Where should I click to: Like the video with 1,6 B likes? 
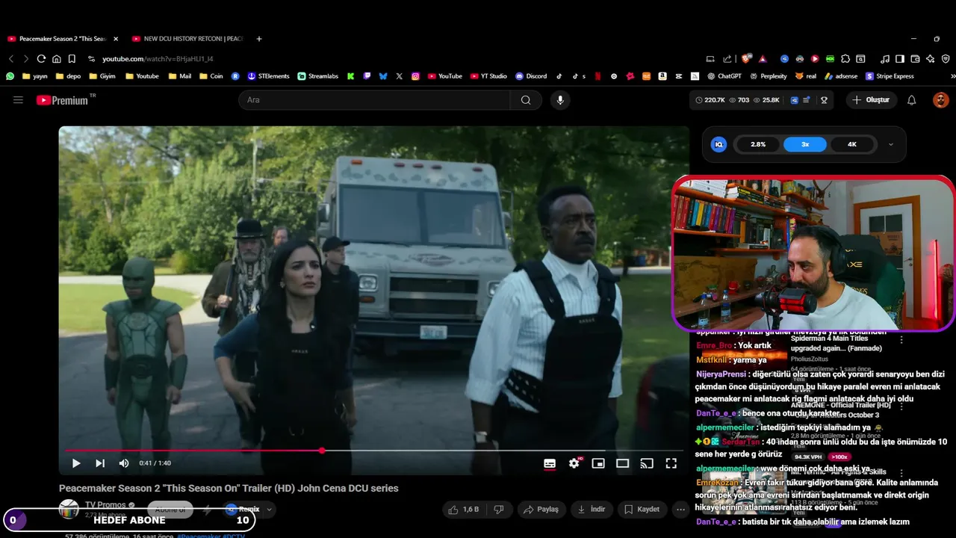(463, 510)
